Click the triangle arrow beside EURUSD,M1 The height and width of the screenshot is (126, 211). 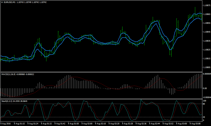[x=2, y=2]
